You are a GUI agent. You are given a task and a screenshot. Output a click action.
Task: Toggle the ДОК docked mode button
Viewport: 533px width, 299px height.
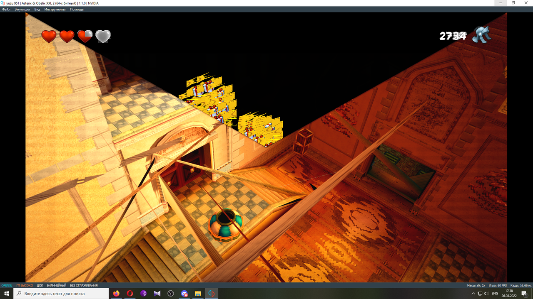(40, 285)
